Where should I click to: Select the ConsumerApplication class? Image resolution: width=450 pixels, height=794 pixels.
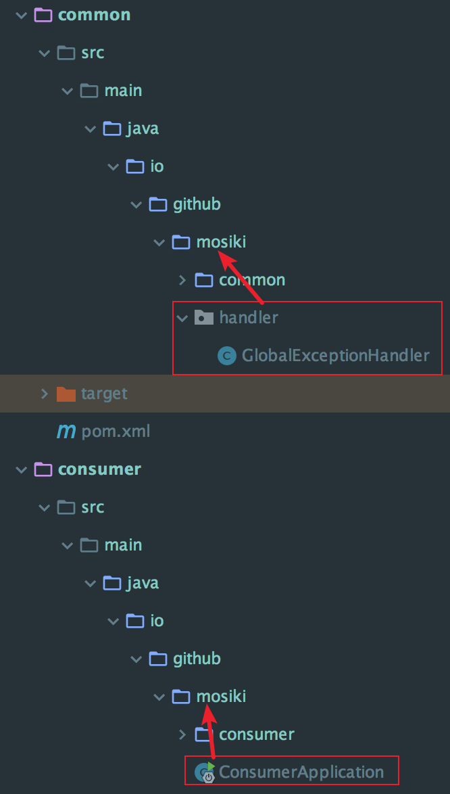301,772
